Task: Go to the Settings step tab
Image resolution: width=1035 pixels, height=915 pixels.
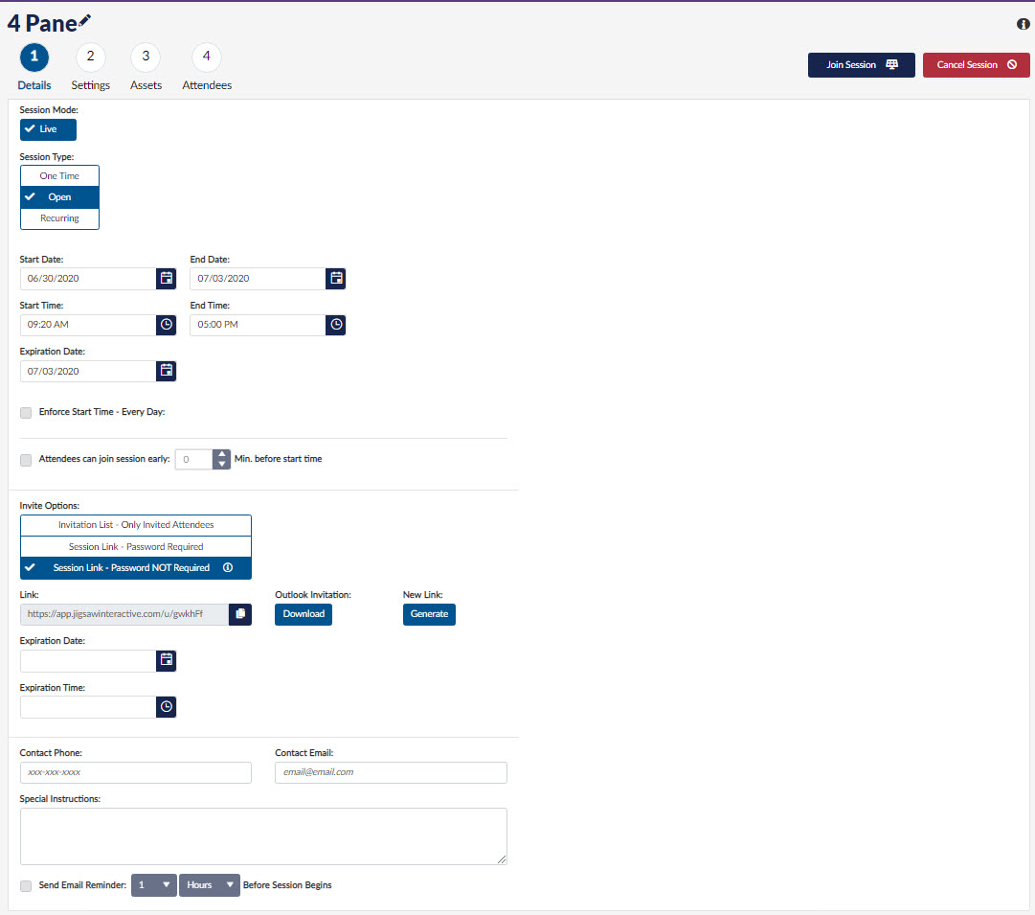Action: 90,57
